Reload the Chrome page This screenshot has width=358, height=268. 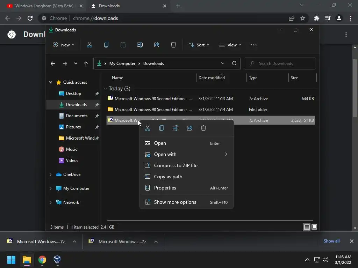(30, 18)
